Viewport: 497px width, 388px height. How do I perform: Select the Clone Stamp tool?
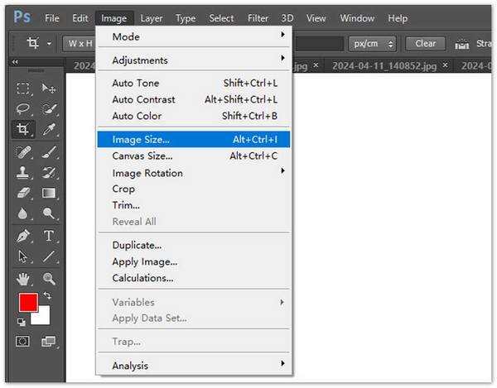pyautogui.click(x=23, y=173)
